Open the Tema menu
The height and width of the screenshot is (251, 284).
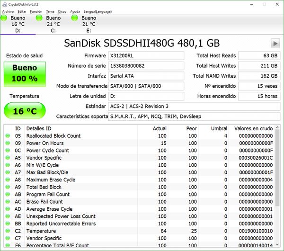(50, 11)
